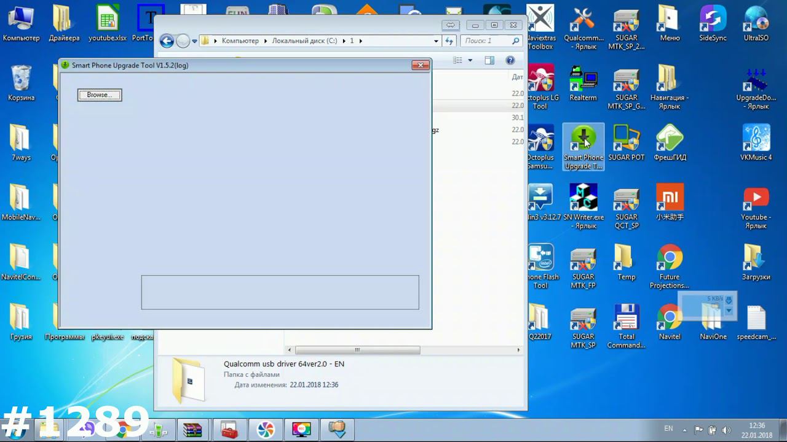
Task: Select the Компьютер breadcrumb in Explorer
Action: (240, 41)
